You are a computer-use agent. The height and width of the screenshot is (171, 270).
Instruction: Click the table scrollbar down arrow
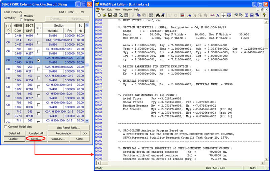click(x=87, y=120)
